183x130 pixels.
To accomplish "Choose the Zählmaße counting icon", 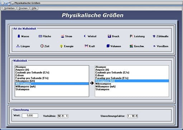I will [x=154, y=36].
